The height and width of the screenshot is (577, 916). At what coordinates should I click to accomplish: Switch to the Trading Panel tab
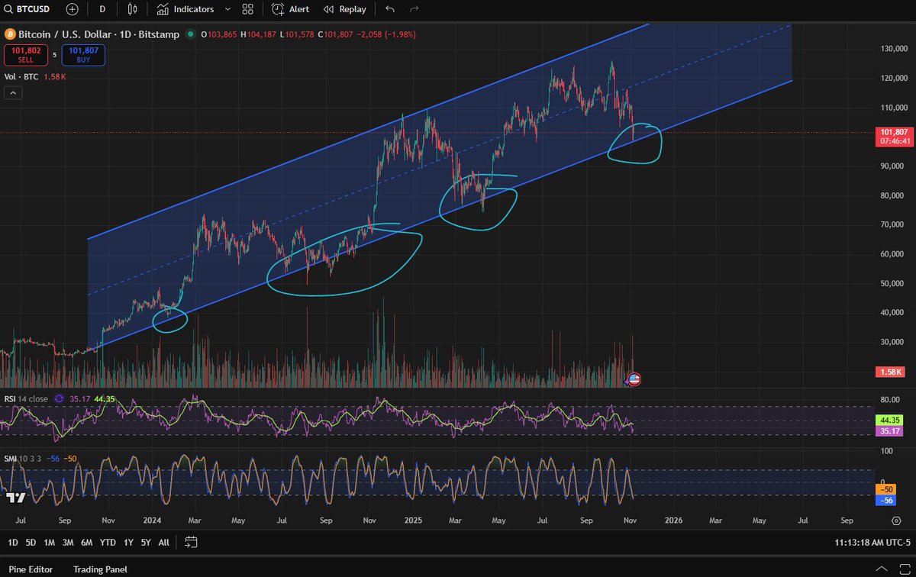99,569
